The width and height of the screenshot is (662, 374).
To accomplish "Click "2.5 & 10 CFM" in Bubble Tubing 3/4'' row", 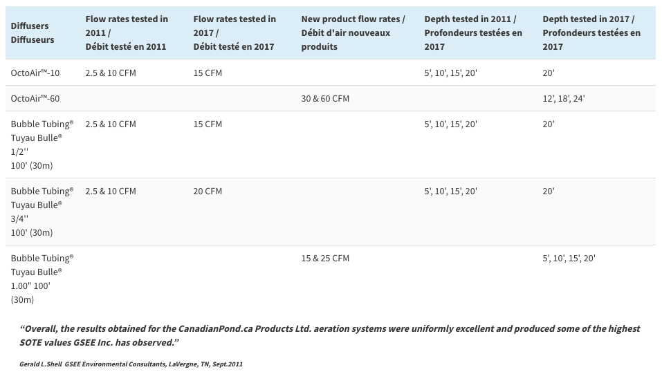I will tap(111, 191).
